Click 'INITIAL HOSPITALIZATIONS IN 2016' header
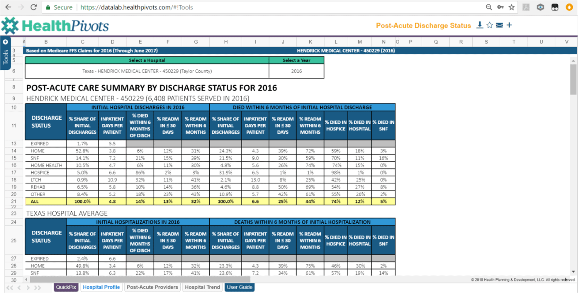This screenshot has width=578, height=293. (138, 222)
